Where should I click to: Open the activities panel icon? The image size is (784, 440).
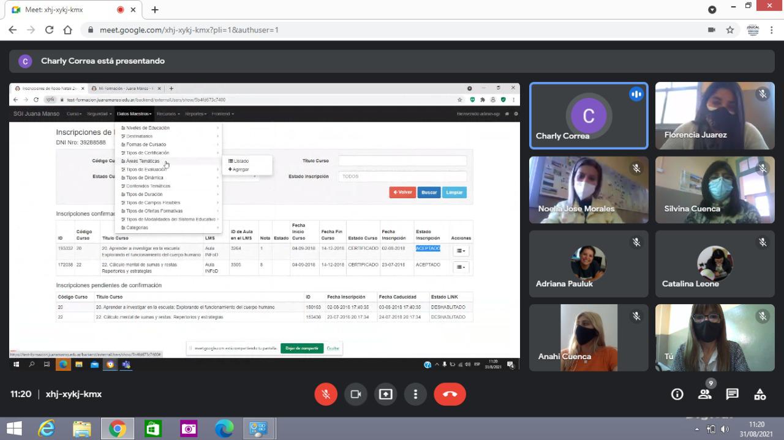pos(759,394)
